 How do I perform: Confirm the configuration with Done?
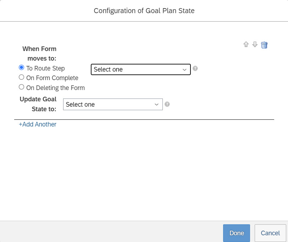(x=236, y=233)
